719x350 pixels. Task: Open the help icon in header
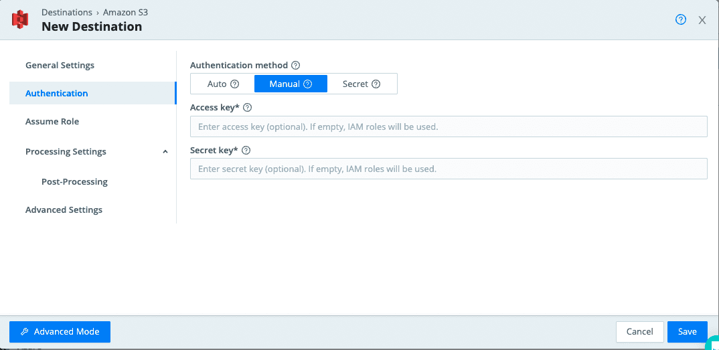pos(681,19)
